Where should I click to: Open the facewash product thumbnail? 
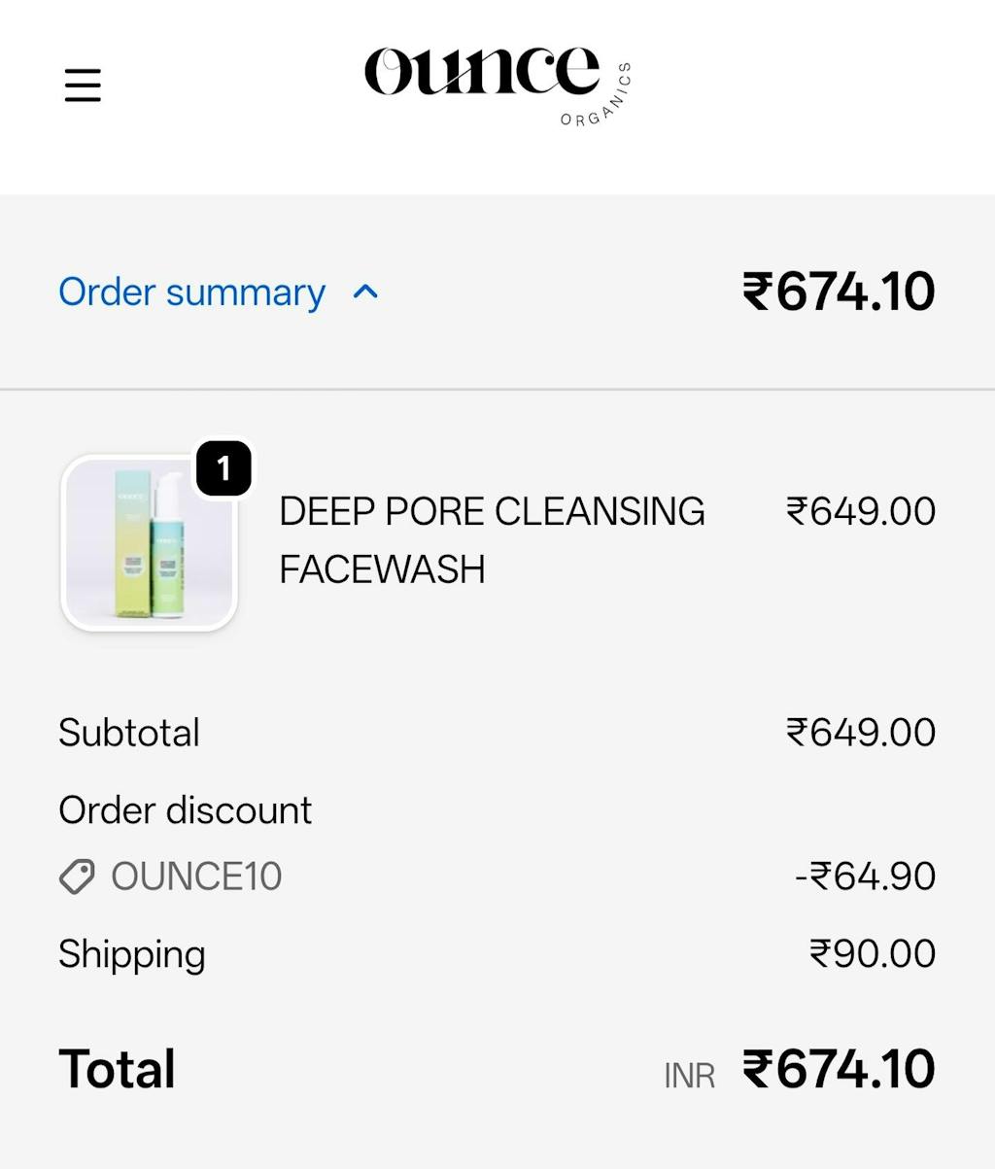pyautogui.click(x=149, y=544)
